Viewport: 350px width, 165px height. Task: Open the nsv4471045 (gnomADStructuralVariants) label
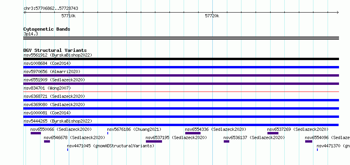111,146
